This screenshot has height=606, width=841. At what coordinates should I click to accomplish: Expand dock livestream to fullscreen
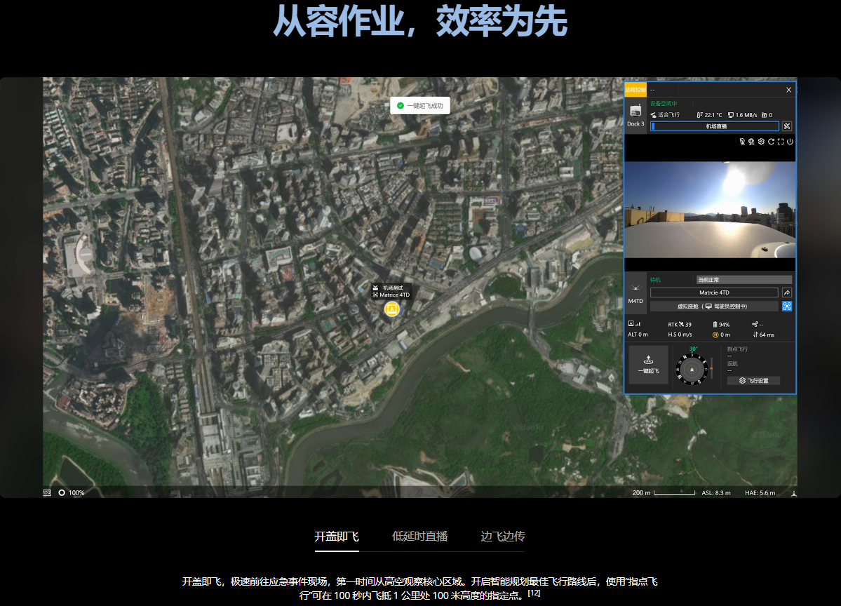[780, 142]
